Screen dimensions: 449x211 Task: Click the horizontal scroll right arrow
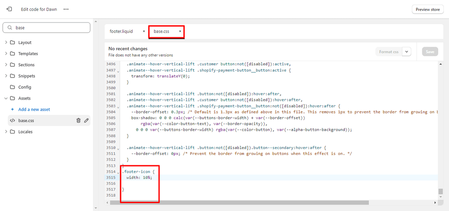435,203
